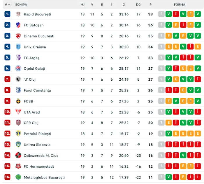Select the Metaloglobus București green logo

(x=18, y=177)
